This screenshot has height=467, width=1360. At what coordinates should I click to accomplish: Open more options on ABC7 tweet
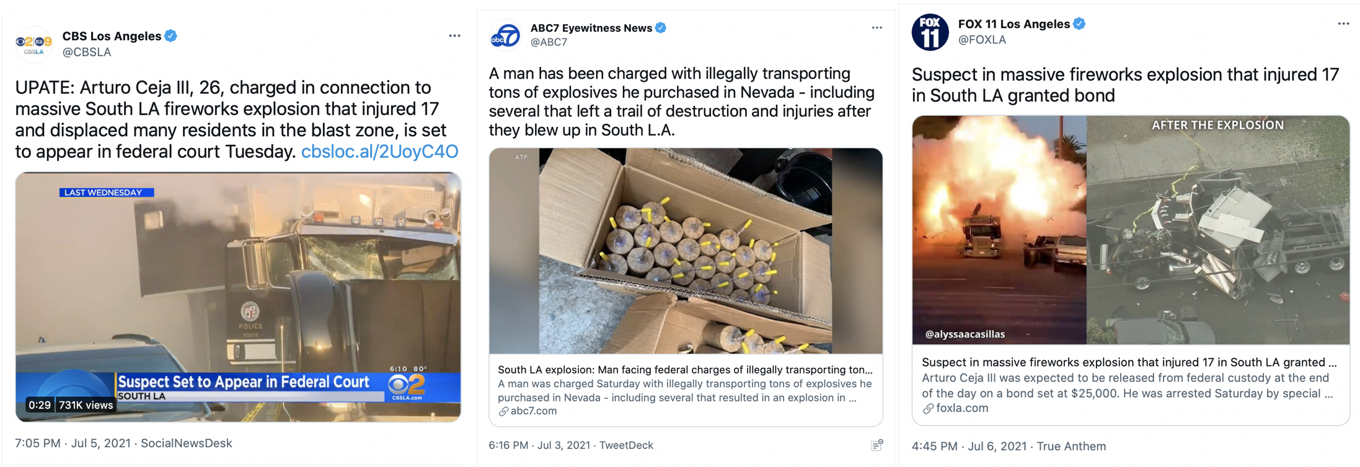876,28
